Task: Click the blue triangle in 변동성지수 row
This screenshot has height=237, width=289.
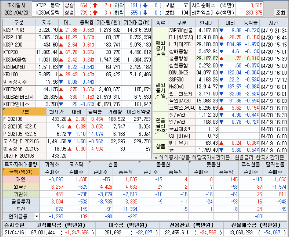Action: pyautogui.click(x=61, y=82)
